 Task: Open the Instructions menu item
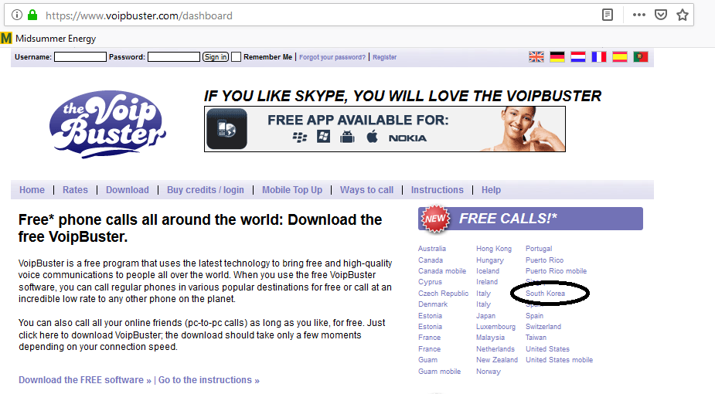437,190
